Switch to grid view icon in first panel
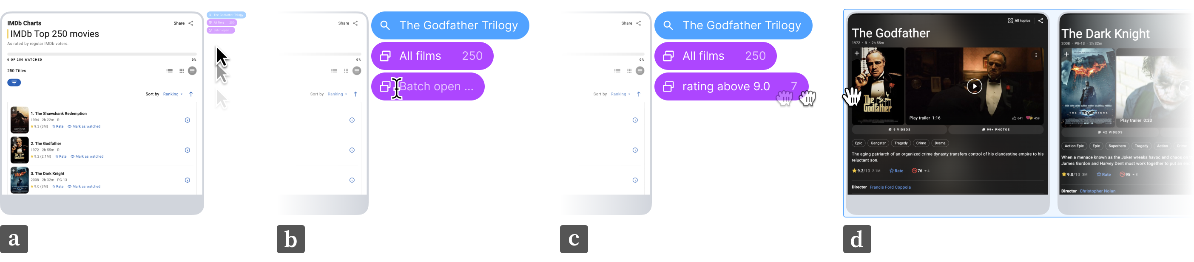This screenshot has height=262, width=1194. pyautogui.click(x=182, y=71)
